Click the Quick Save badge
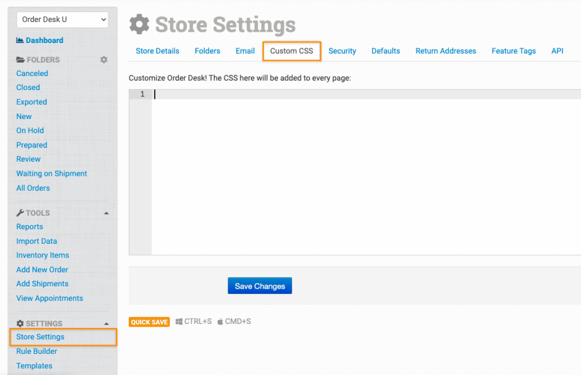The image size is (581, 375). coord(149,322)
